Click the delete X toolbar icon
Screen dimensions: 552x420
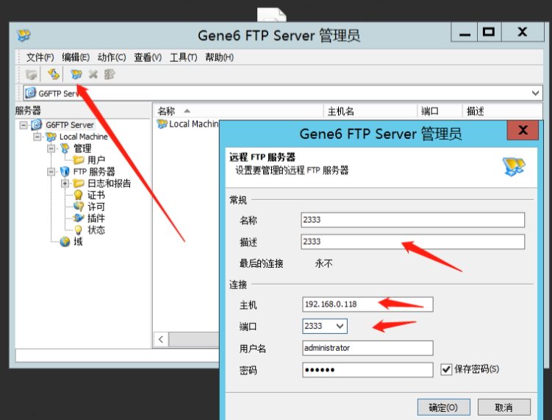[x=93, y=74]
